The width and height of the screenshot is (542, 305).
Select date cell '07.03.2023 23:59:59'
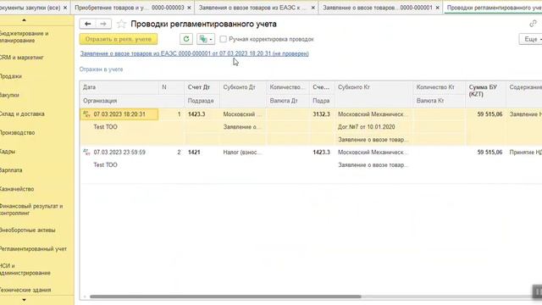[x=119, y=152]
